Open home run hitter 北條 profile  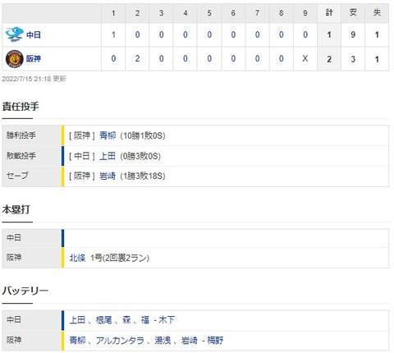point(77,258)
